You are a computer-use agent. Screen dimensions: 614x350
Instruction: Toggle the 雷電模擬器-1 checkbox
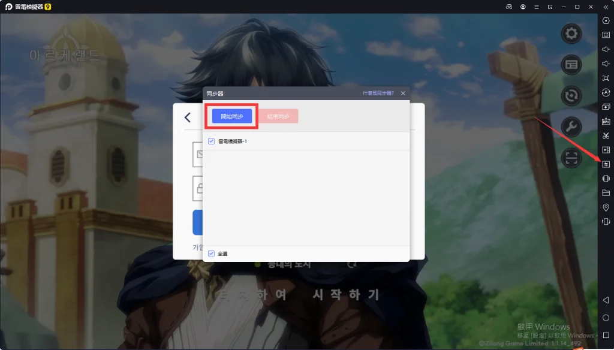(212, 141)
